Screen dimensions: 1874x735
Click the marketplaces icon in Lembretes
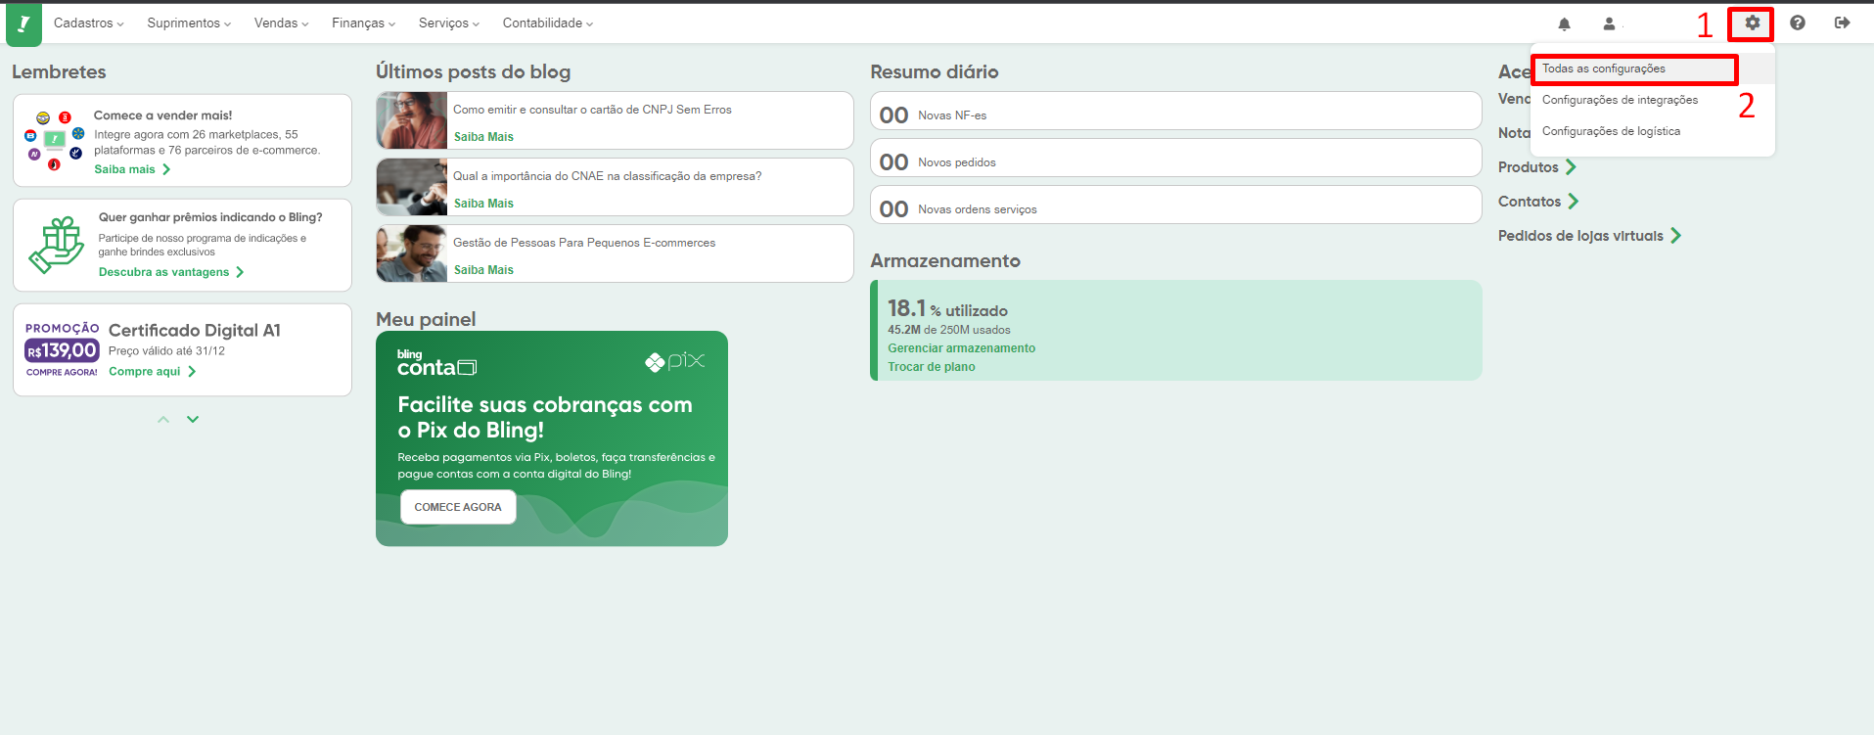(x=54, y=141)
